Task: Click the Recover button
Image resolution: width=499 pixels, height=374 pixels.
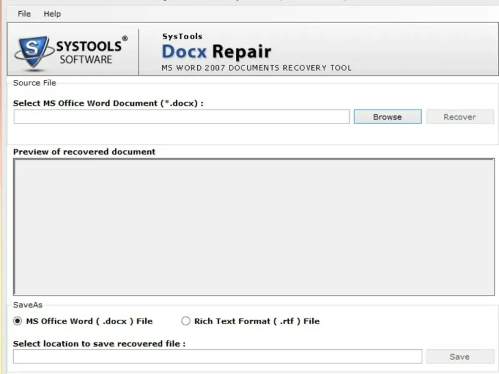Action: 460,117
